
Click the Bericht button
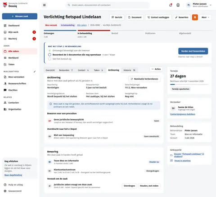(117, 18)
